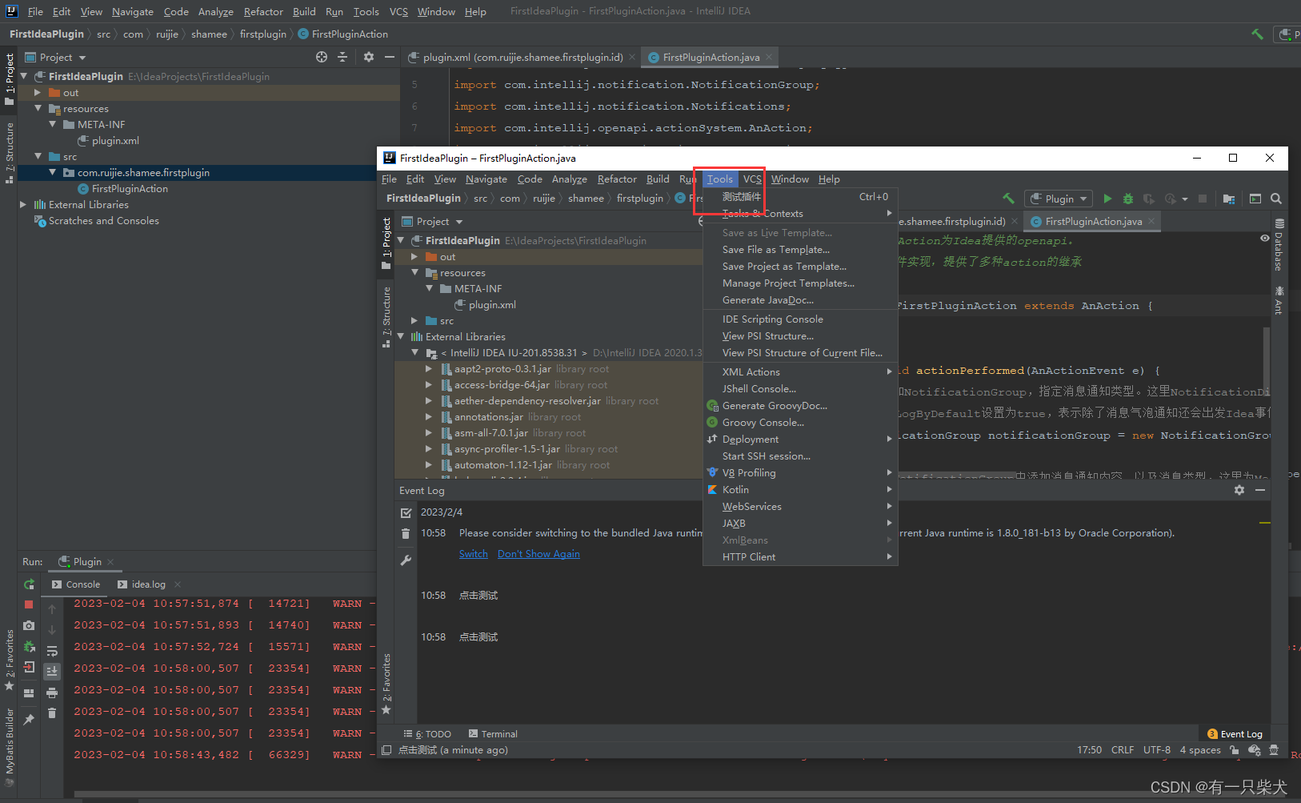Open the Ant tool window on right sidebar
Viewport: 1301px width, 803px height.
[1279, 300]
